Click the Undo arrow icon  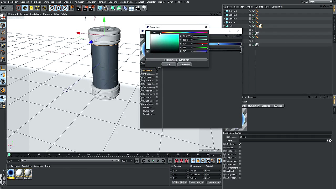[4, 8]
